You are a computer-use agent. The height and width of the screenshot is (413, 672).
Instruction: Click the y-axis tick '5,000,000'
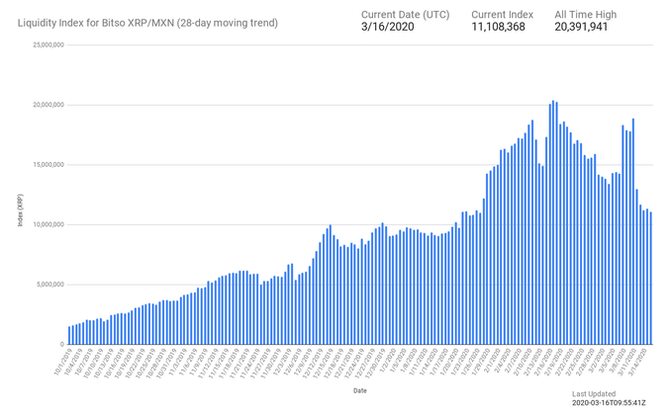point(50,285)
